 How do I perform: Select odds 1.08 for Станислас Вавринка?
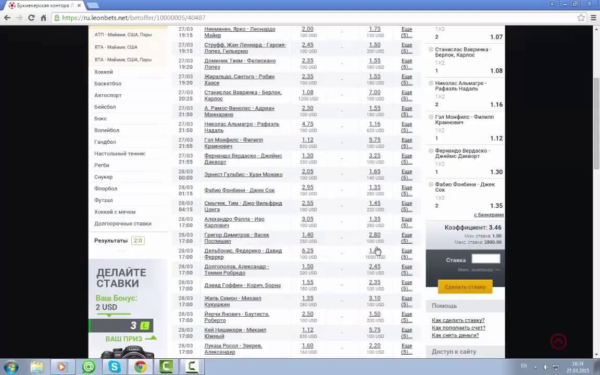click(308, 92)
